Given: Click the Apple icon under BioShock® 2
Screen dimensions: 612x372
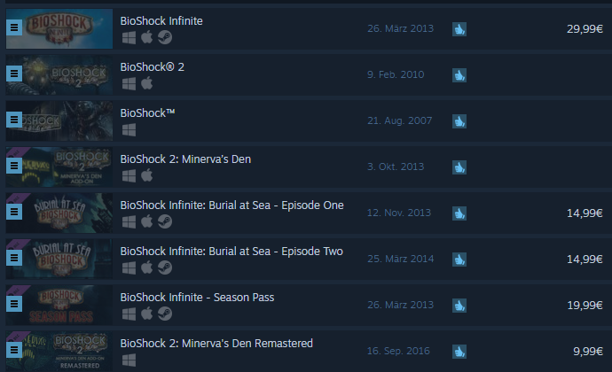Looking at the screenshot, I should tap(146, 83).
